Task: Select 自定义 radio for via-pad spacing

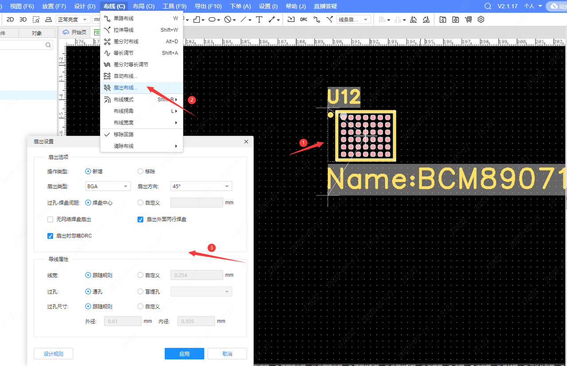Action: point(140,202)
